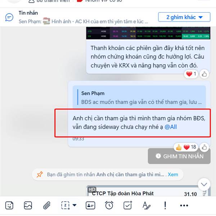Jump to latest messages with down chevron

204,184
